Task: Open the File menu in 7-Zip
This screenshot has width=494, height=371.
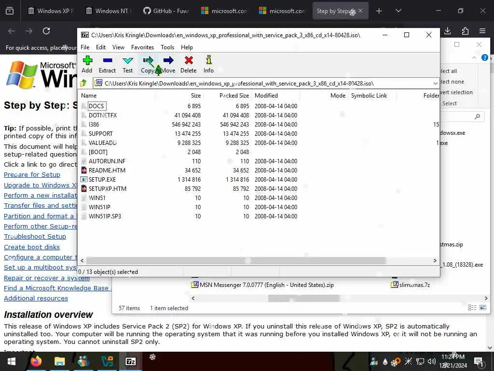Action: click(85, 47)
